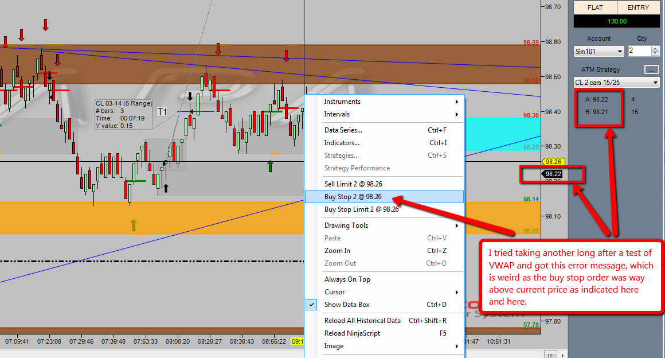Click the ATM Strategy ellipsis button
The image size is (665, 358).
point(651,69)
